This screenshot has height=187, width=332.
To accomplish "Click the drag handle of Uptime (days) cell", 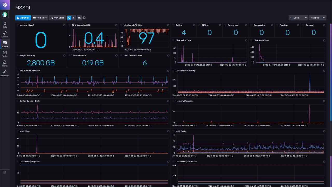I will point(17,25).
